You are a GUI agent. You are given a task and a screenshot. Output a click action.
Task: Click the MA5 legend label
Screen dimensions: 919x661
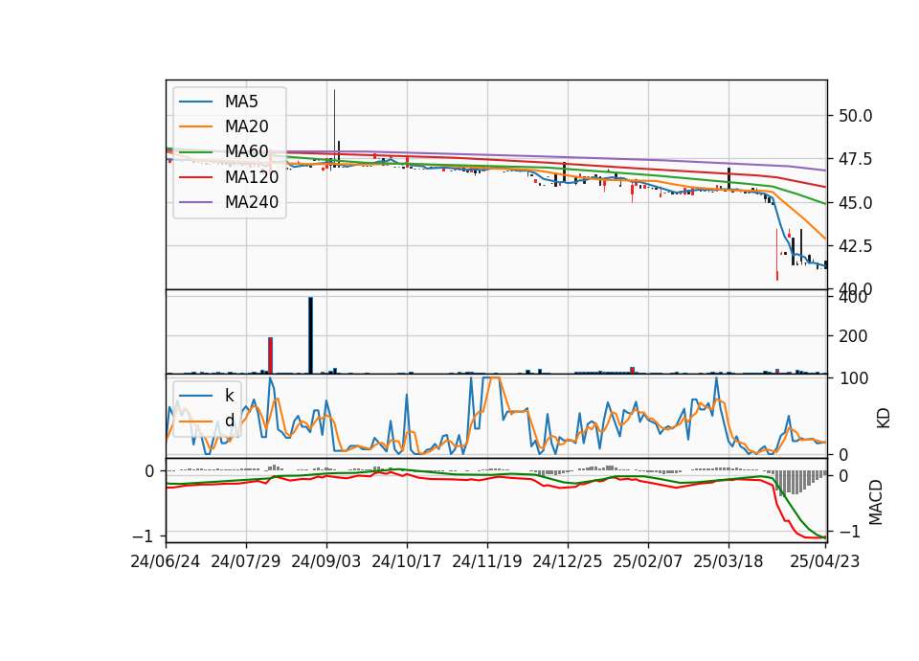(241, 102)
